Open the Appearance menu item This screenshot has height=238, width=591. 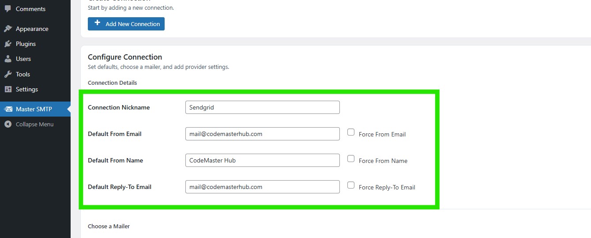[32, 29]
